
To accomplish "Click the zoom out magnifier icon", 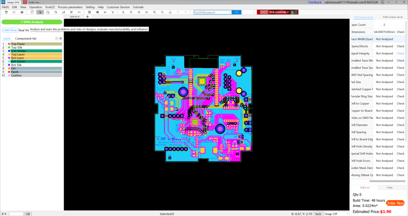I will 163,12.
